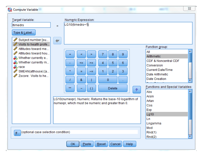Select the 'race' variable in list
The width and height of the screenshot is (202, 154).
click(x=22, y=67)
